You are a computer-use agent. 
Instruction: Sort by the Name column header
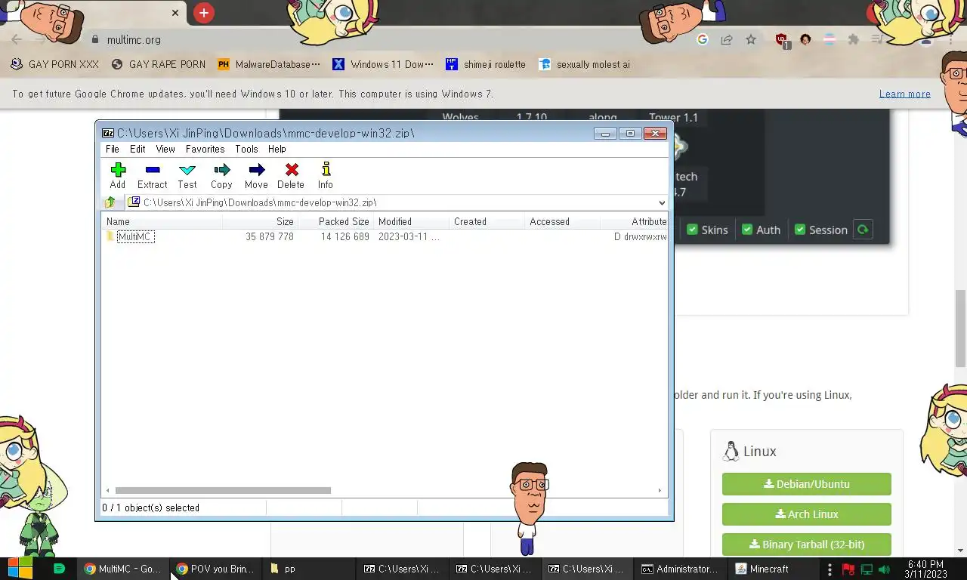pos(162,221)
